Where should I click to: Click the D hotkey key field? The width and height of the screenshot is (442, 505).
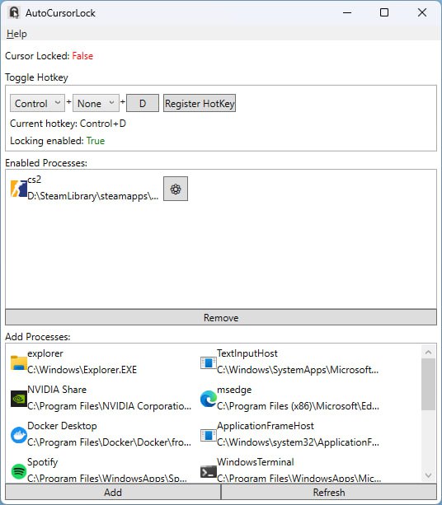tap(143, 103)
